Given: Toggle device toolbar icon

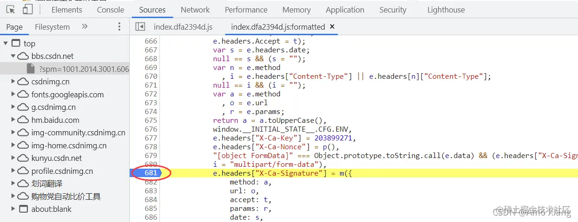Looking at the screenshot, I should 28,9.
